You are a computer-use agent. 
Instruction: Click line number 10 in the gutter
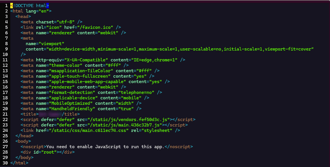(x=5, y=55)
